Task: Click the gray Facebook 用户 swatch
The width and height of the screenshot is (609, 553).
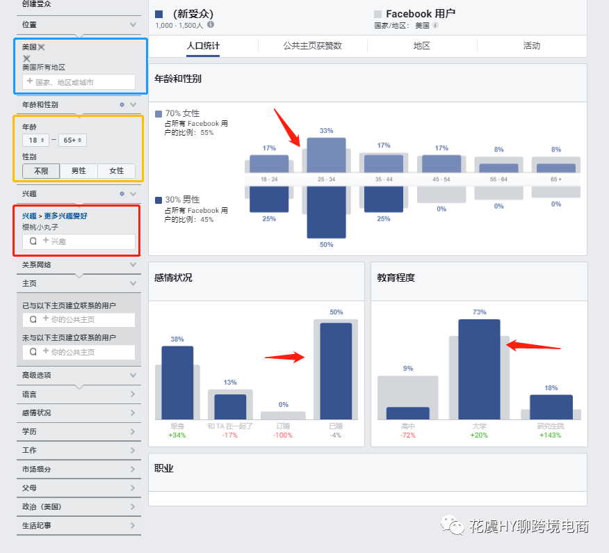Action: [x=377, y=15]
